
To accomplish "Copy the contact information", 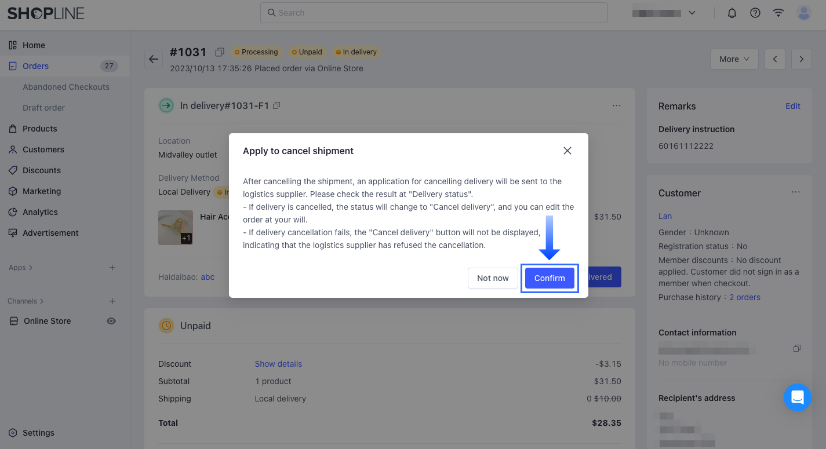I will [x=797, y=348].
